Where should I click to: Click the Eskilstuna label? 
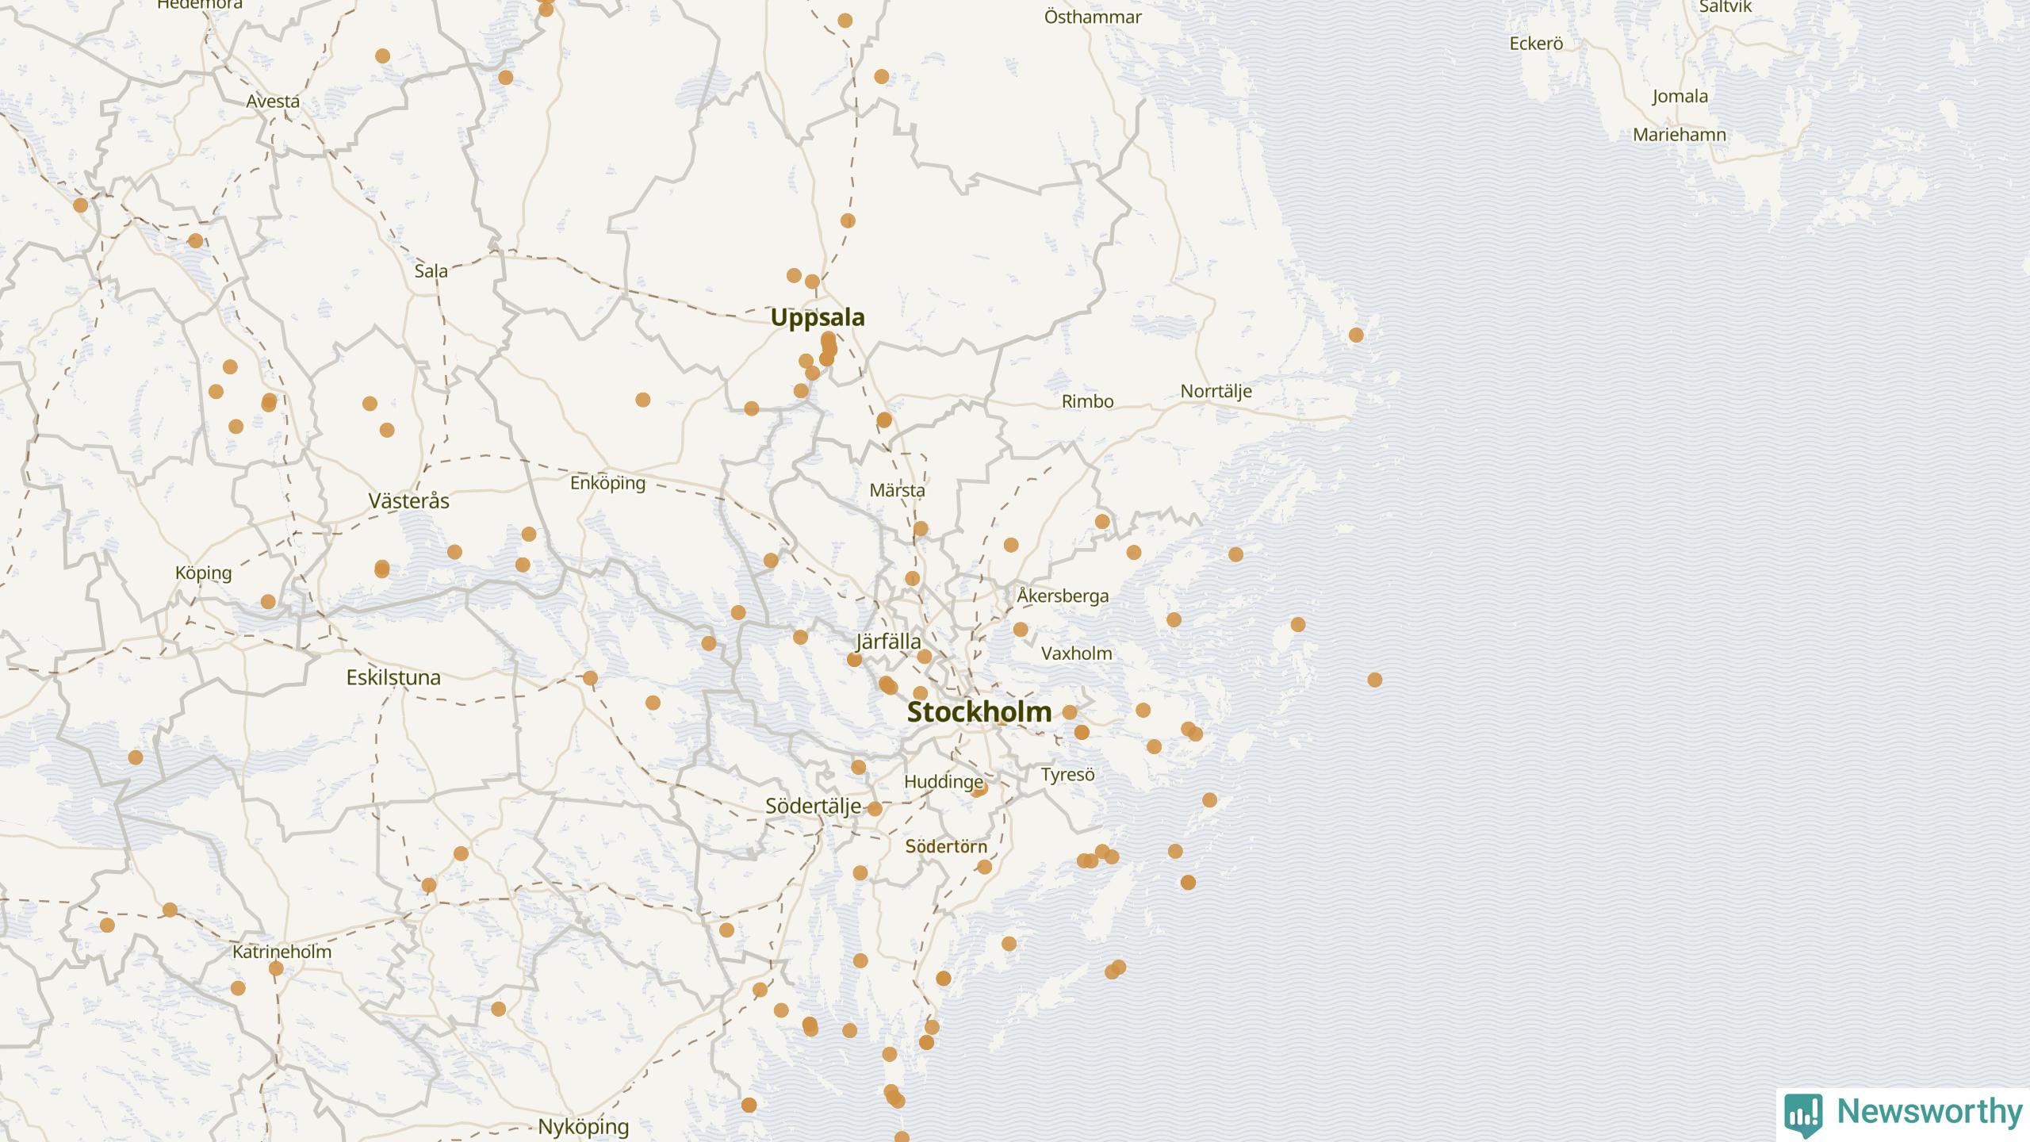pos(393,677)
